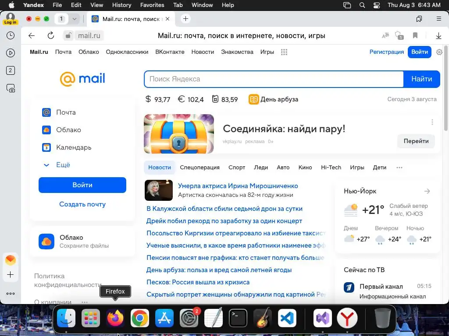The width and height of the screenshot is (449, 336).
Task: Open news about Ирина Мирошниченко
Action: pyautogui.click(x=238, y=186)
